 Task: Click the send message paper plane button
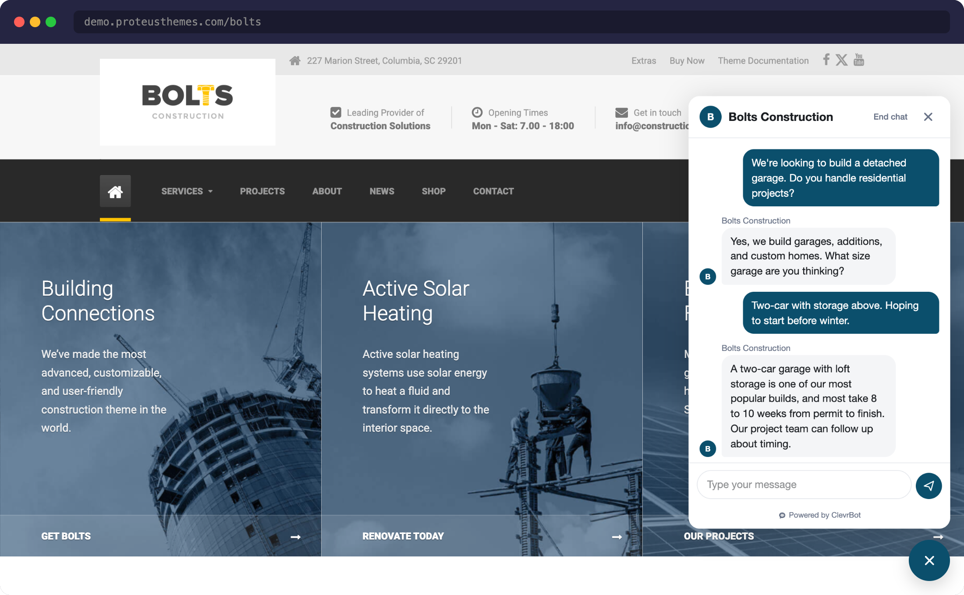[929, 485]
